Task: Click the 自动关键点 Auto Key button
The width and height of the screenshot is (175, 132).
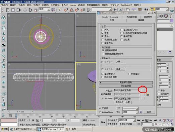Action: tap(112, 120)
